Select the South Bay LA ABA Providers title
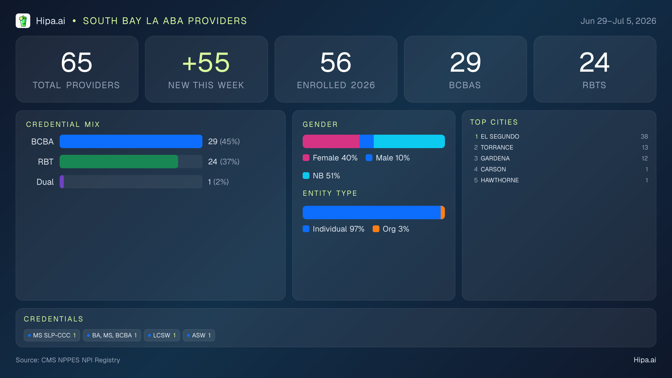The image size is (672, 378). 165,21
